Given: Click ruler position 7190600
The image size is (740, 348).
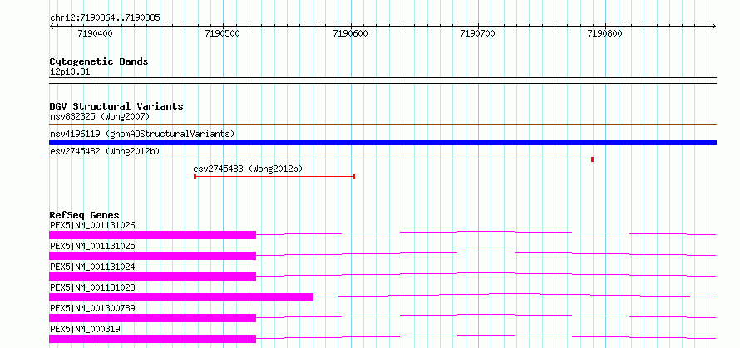Looking at the screenshot, I should tap(351, 33).
